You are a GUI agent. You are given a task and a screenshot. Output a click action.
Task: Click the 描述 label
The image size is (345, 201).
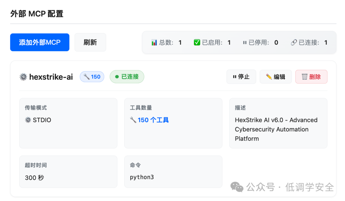pos(240,108)
